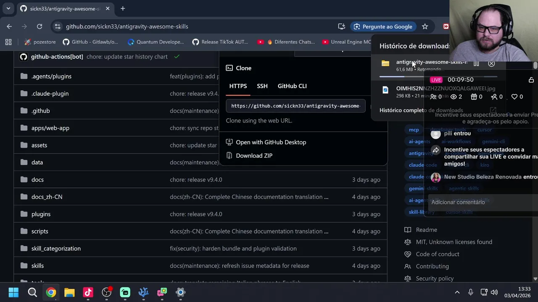
Task: Open File Explorer from the taskbar
Action: click(x=69, y=292)
